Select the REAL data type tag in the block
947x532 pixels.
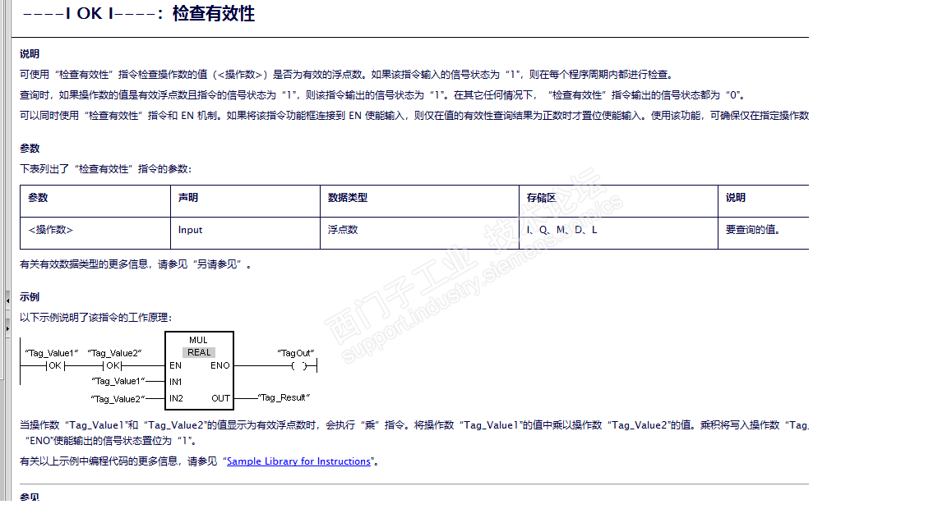coord(199,352)
